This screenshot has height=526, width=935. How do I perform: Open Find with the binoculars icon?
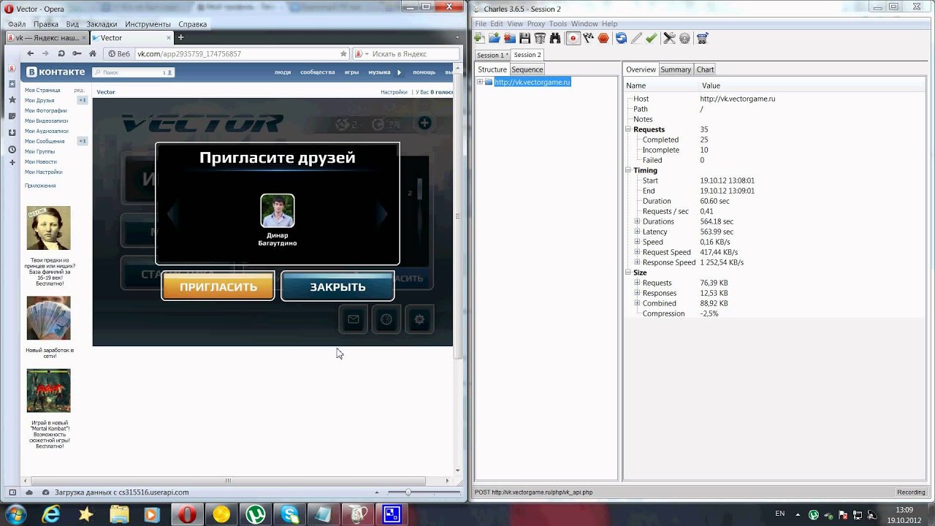[x=555, y=38]
